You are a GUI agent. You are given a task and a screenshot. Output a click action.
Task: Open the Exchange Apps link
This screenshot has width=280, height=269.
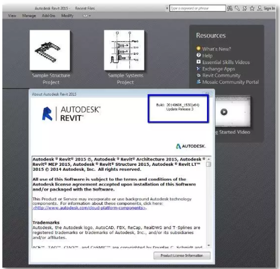pos(218,69)
